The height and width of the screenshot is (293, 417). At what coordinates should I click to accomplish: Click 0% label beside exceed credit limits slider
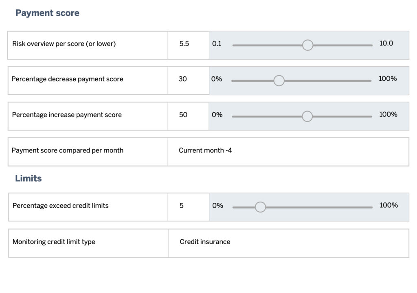coord(217,206)
